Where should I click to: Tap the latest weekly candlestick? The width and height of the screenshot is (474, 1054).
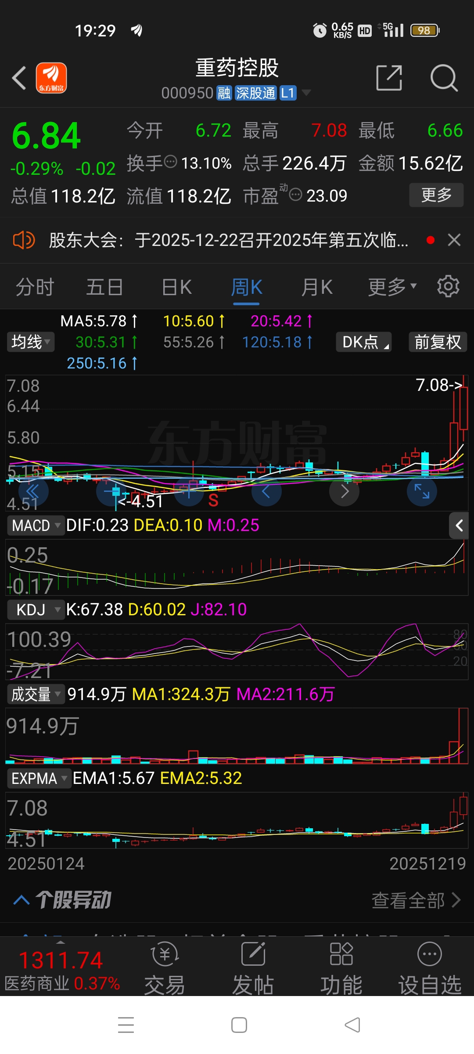463,408
